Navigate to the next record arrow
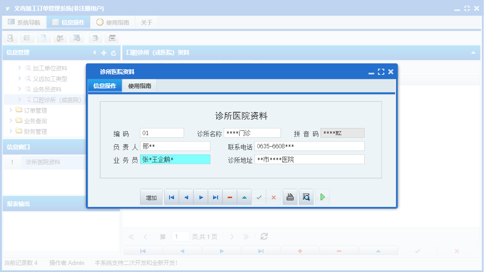Image resolution: width=484 pixels, height=272 pixels. click(200, 197)
